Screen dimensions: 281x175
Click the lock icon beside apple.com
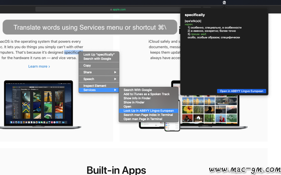point(111,9)
